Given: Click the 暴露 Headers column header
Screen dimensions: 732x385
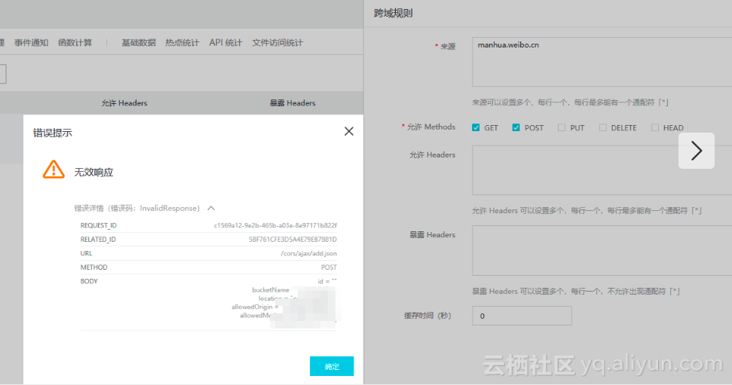Looking at the screenshot, I should (x=292, y=103).
